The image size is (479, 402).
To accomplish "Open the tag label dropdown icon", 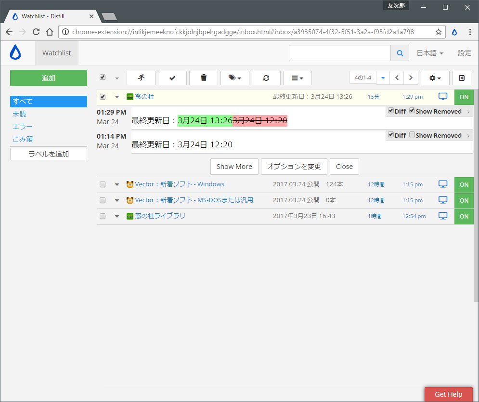I will 234,78.
